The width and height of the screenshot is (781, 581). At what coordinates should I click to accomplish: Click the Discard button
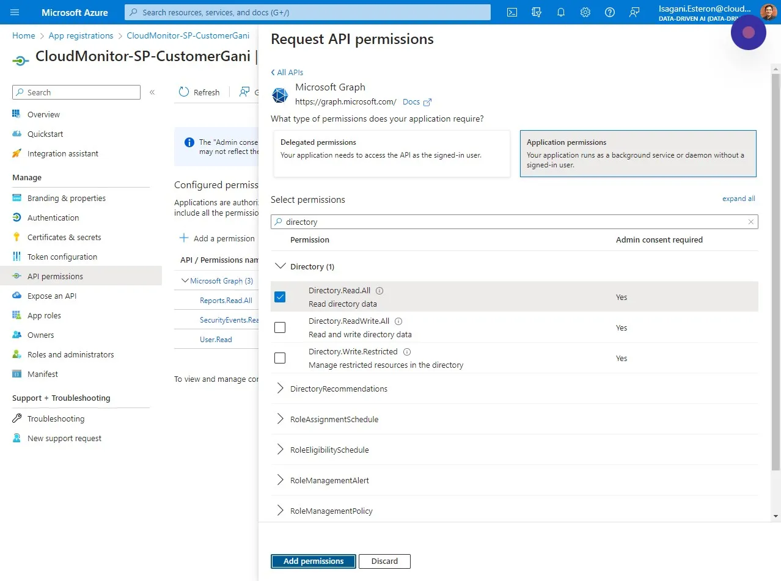click(384, 561)
